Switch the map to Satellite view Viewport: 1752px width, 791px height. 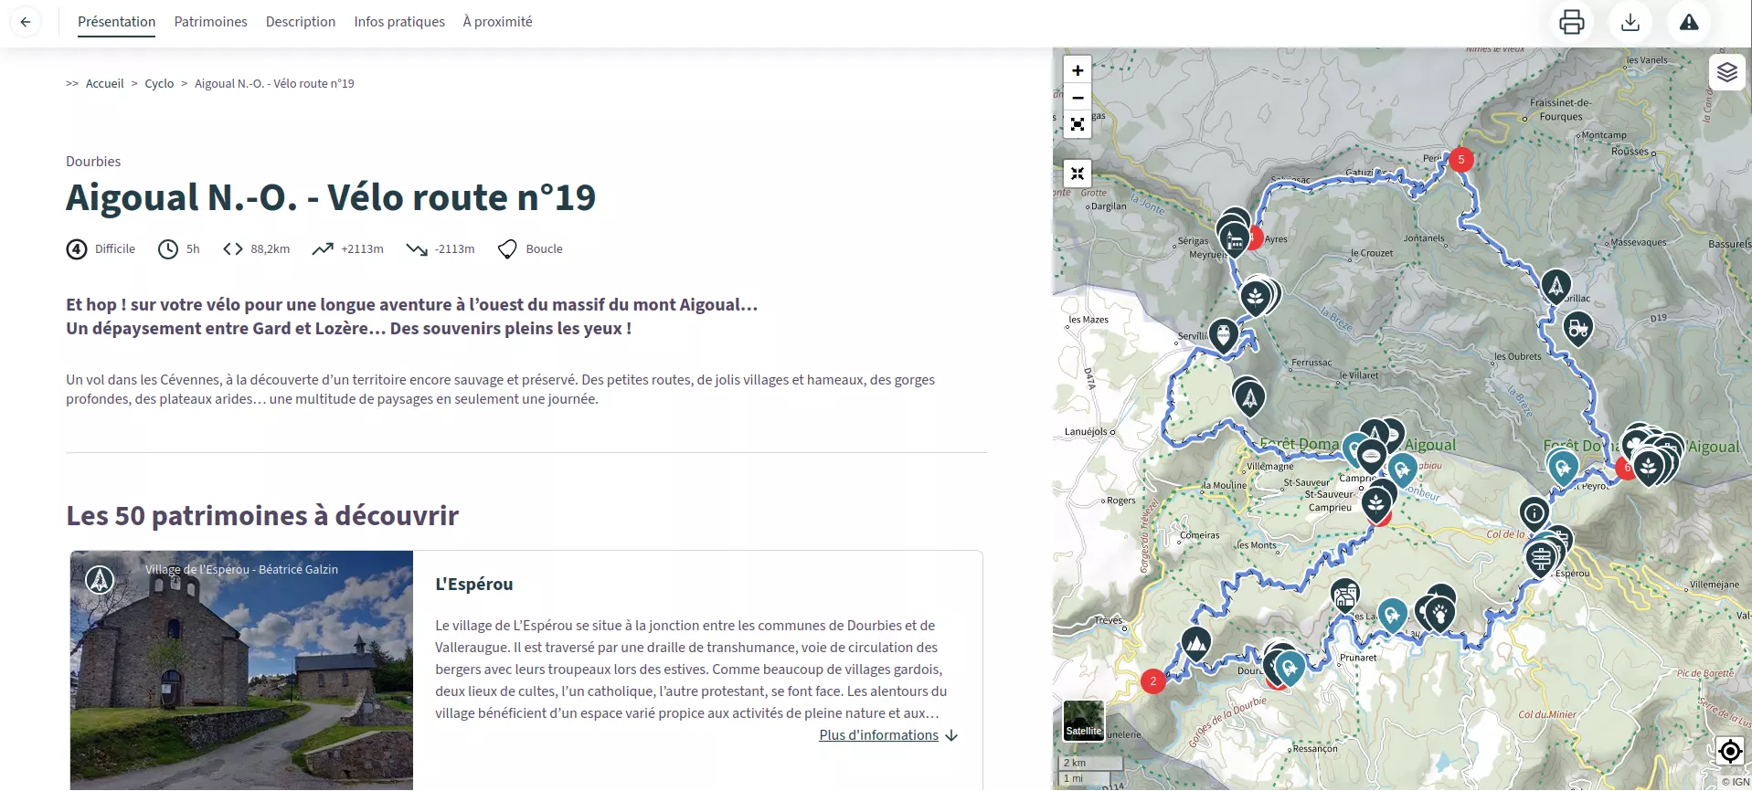(x=1084, y=721)
